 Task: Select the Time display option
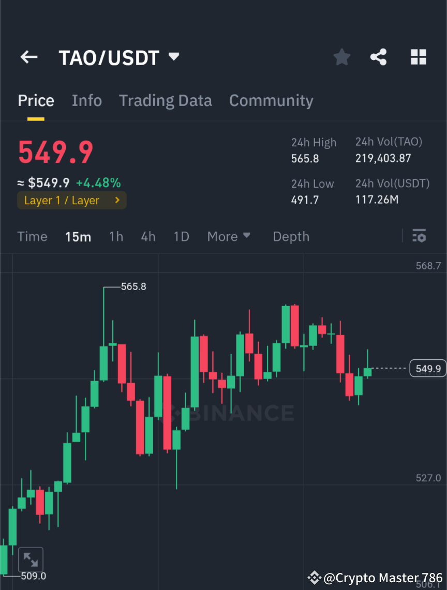[32, 236]
